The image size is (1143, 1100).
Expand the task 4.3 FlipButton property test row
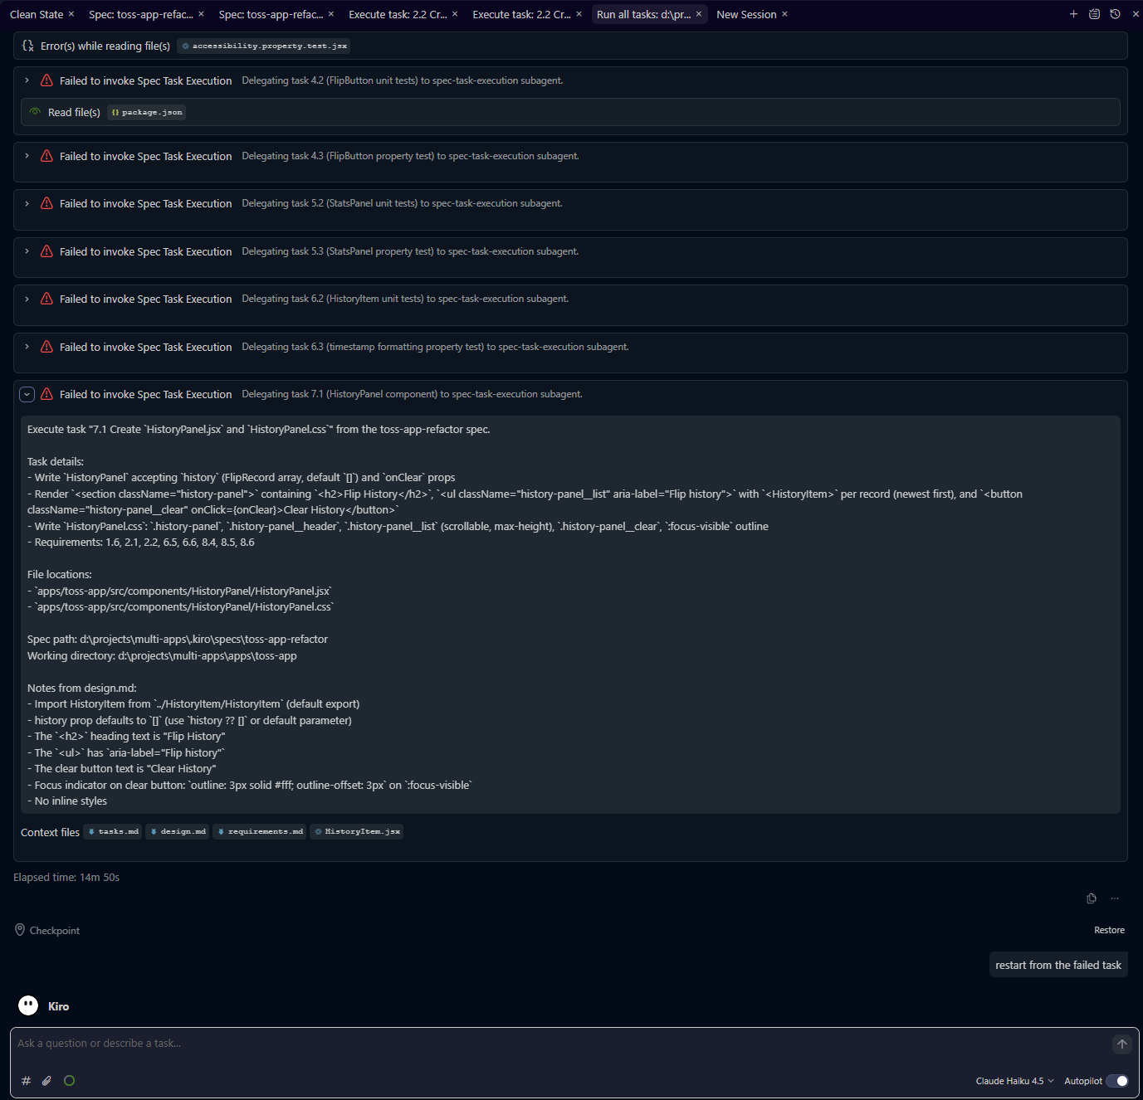[27, 156]
